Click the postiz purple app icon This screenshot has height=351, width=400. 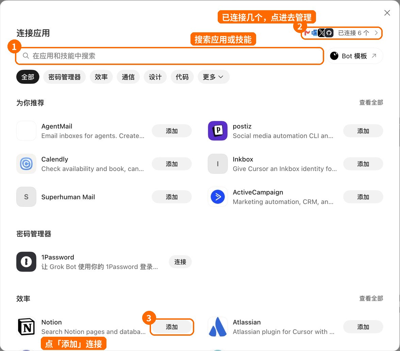point(218,131)
